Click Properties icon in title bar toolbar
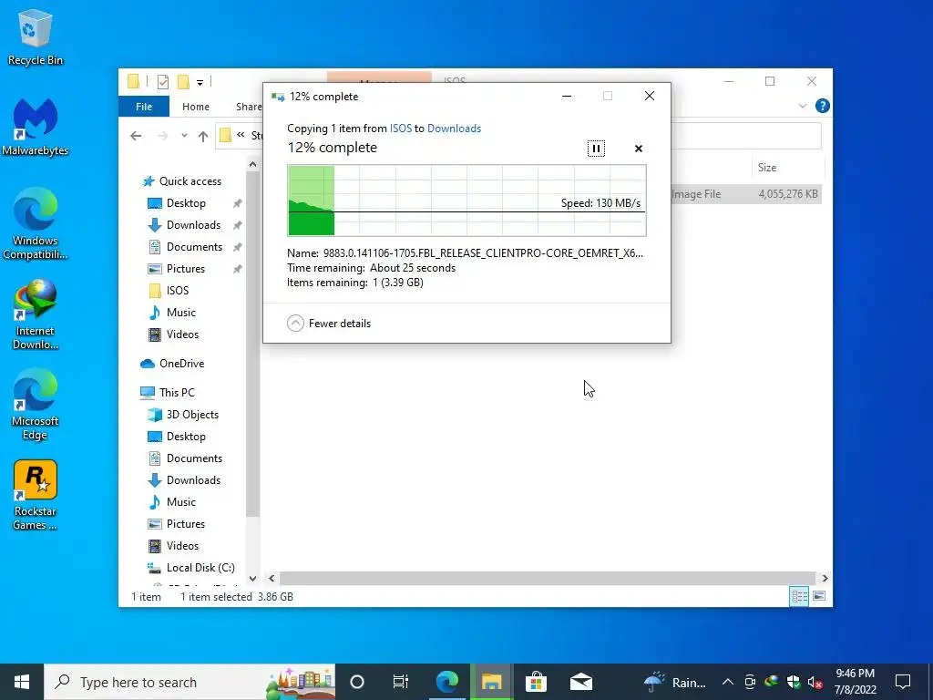Screen dimensions: 933x700 [162, 81]
